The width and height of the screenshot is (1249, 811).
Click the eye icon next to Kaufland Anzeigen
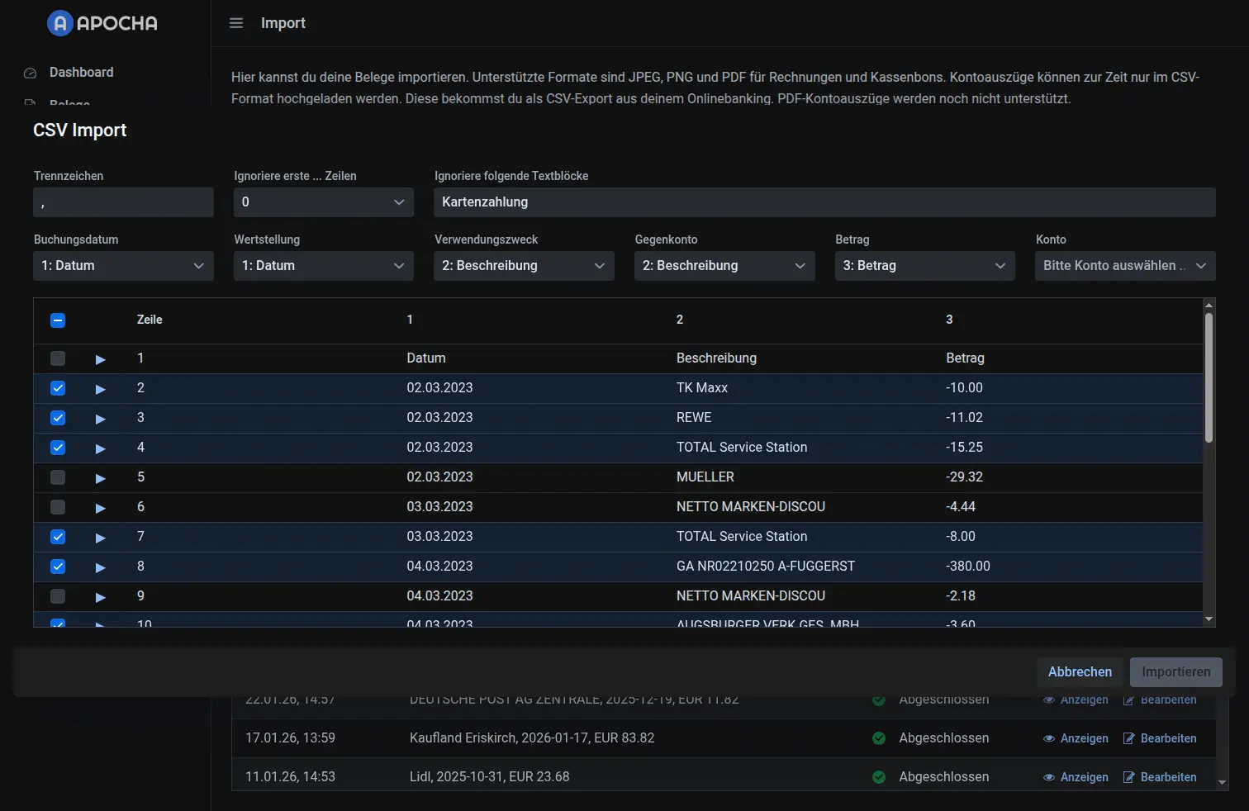tap(1048, 738)
